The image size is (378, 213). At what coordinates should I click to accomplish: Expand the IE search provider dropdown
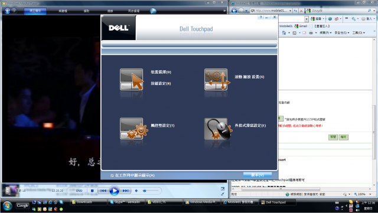click(x=374, y=11)
